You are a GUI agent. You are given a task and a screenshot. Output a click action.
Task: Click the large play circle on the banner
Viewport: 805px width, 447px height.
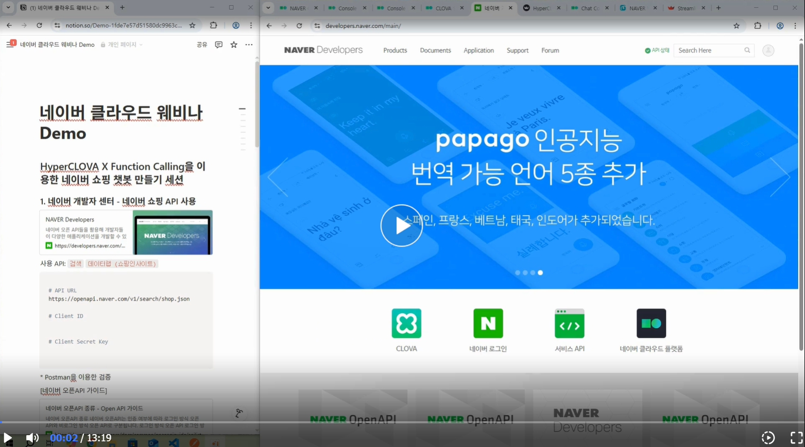pos(401,226)
